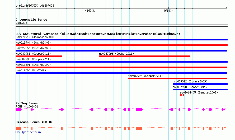The width and height of the screenshot is (235, 140).
Task: Click the chr21:46660550..46687453 coordinates label
Action: [x=35, y=6]
